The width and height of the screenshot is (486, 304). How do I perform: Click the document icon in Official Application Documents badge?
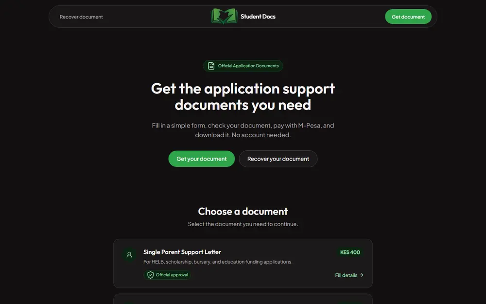[211, 66]
